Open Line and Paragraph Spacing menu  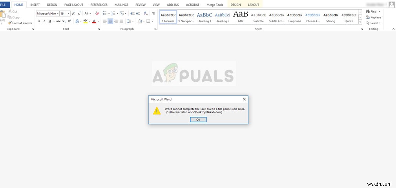click(x=130, y=21)
